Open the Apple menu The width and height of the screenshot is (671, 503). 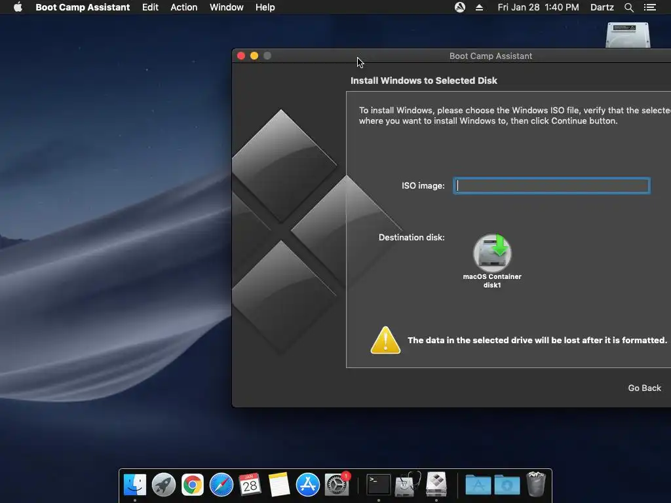click(x=18, y=7)
